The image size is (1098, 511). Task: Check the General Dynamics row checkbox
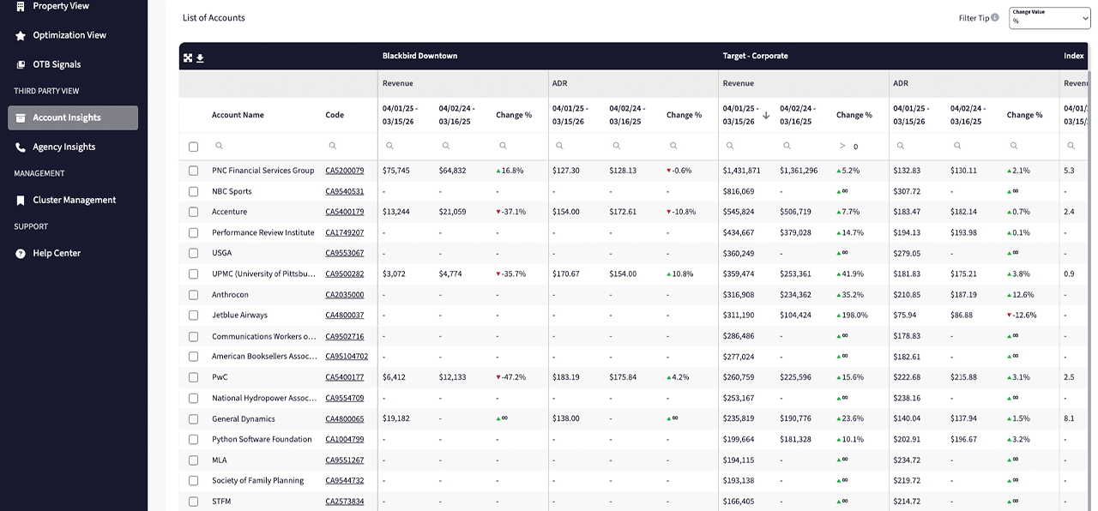point(193,419)
